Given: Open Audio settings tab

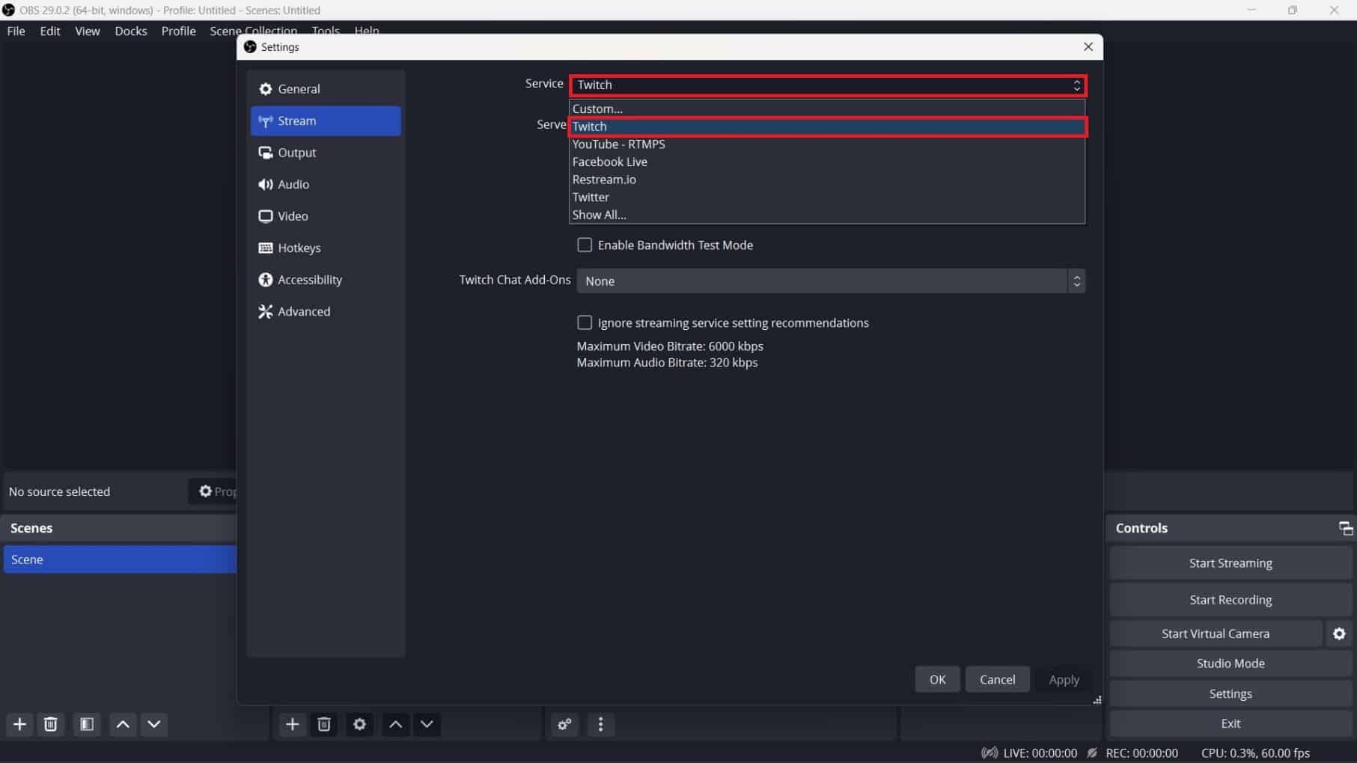Looking at the screenshot, I should pyautogui.click(x=326, y=185).
